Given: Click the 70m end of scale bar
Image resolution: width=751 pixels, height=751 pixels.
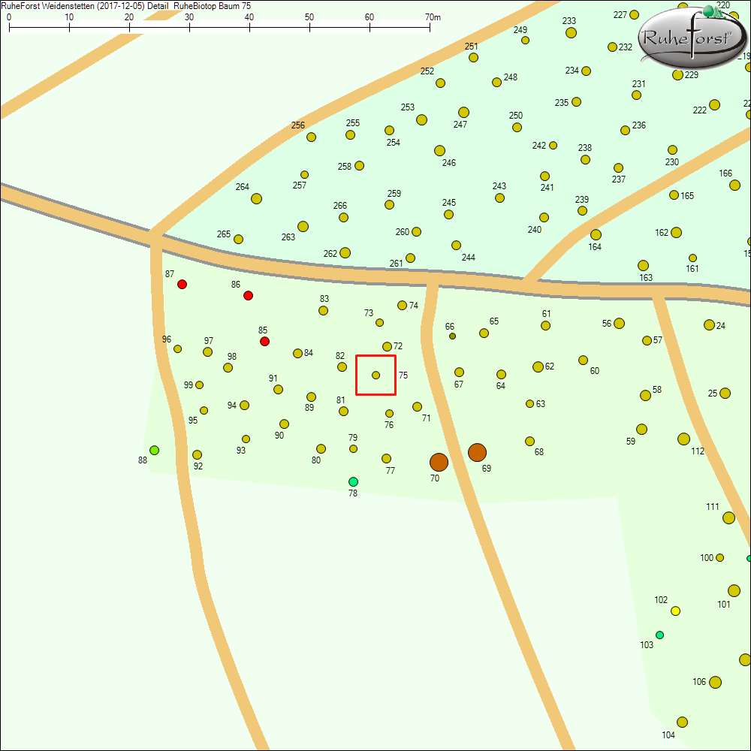Looking at the screenshot, I should 430,27.
